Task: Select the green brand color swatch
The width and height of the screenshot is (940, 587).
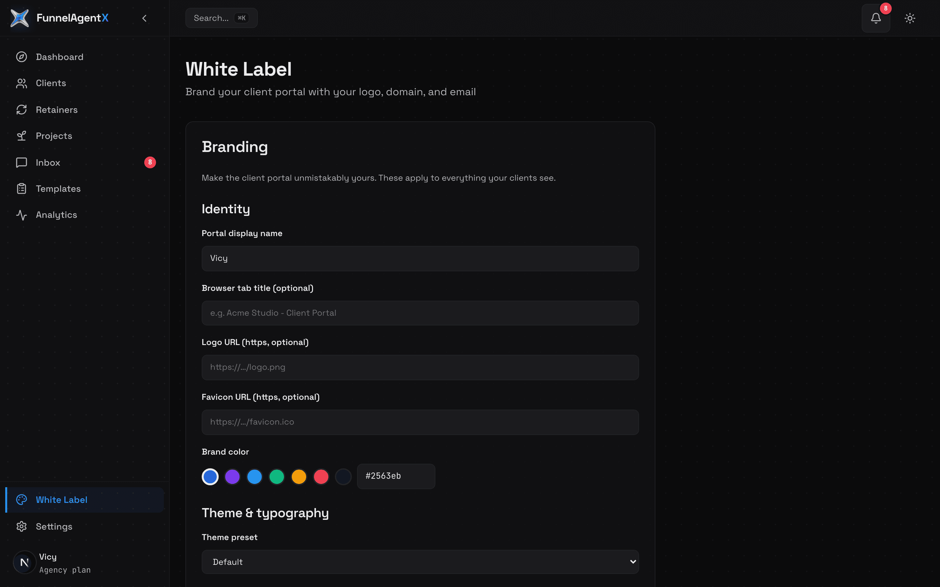Action: (276, 476)
